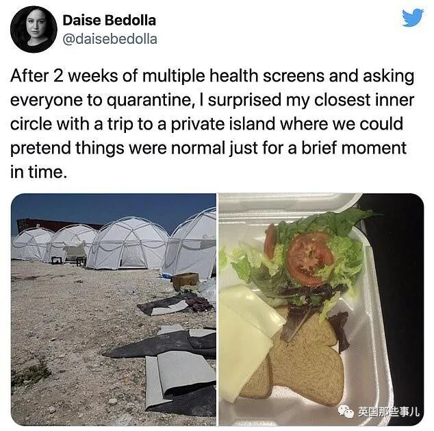The image size is (434, 431).
Task: Click the cardboard box beside the tent
Action: pos(186,280)
